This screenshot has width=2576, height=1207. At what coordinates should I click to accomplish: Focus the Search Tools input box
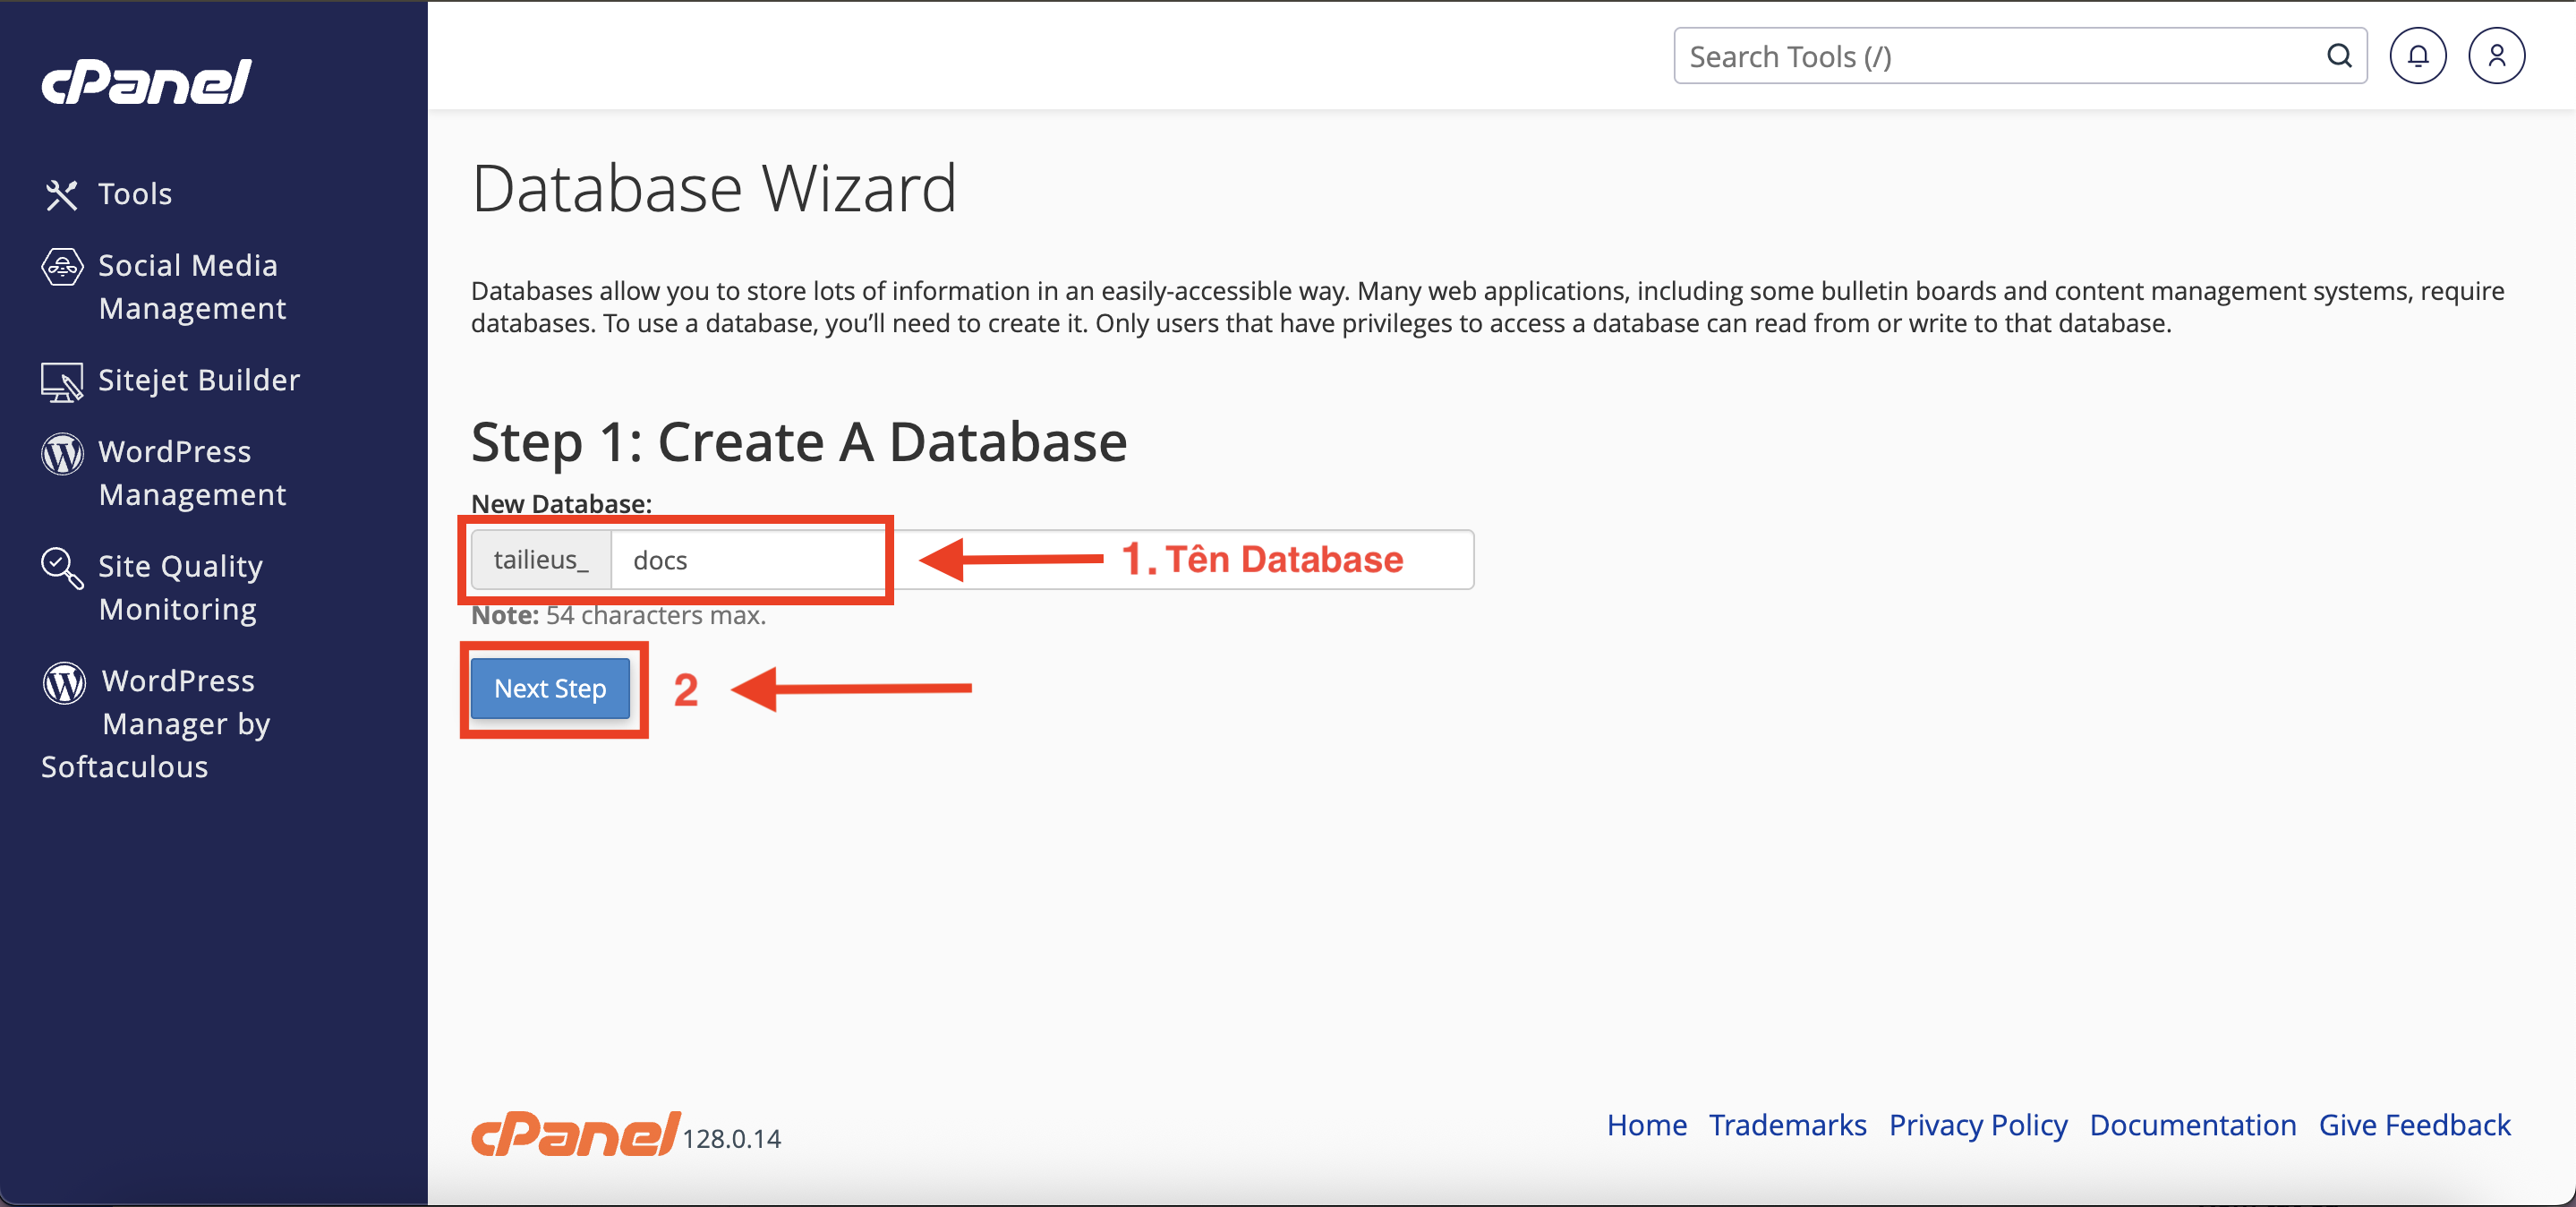(x=2020, y=56)
